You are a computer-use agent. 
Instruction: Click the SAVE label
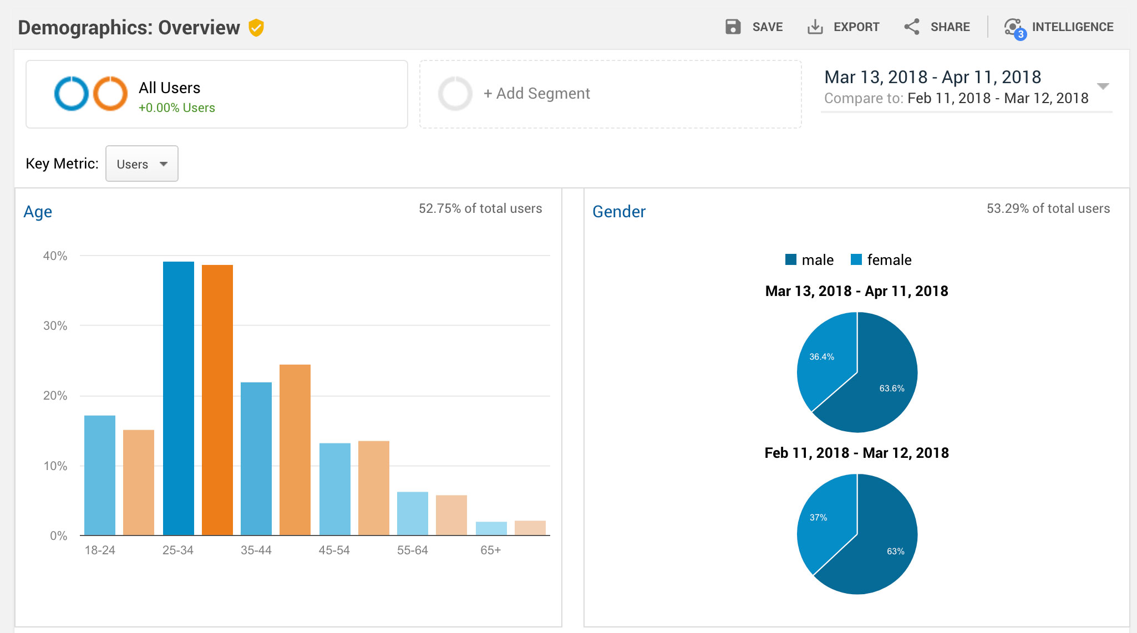click(x=768, y=27)
